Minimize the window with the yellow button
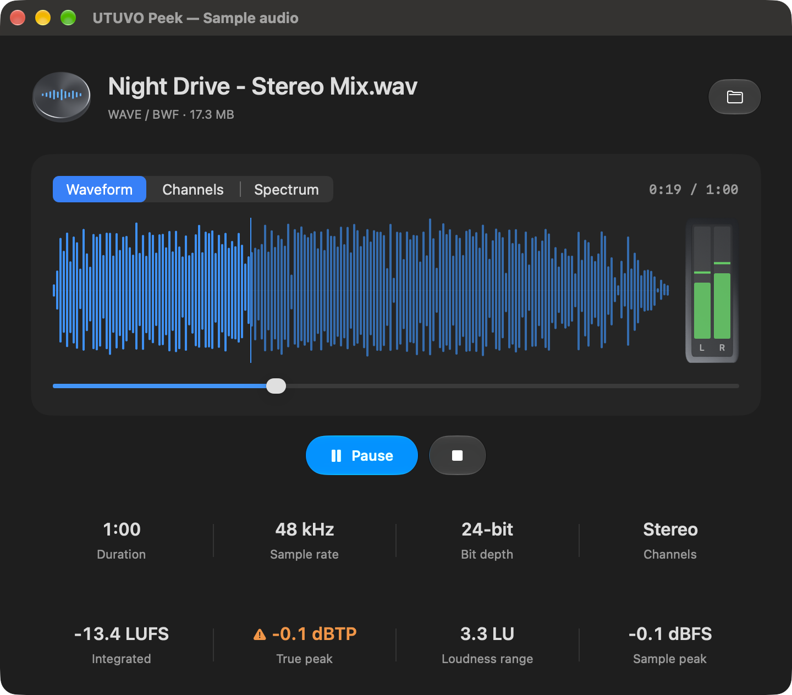792x695 pixels. [x=43, y=18]
